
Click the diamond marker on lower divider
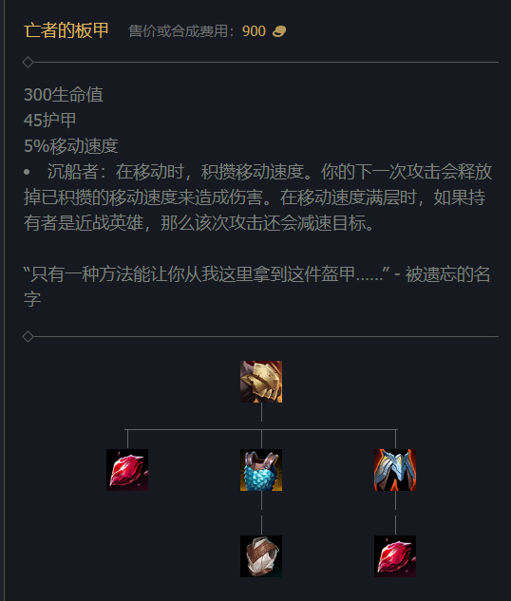28,336
